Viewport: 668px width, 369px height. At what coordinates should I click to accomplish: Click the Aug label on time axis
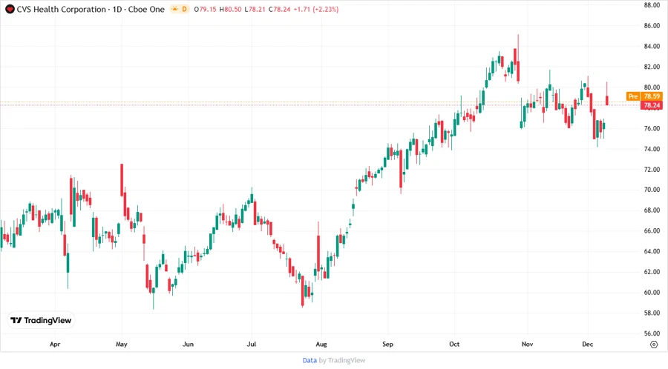(321, 345)
